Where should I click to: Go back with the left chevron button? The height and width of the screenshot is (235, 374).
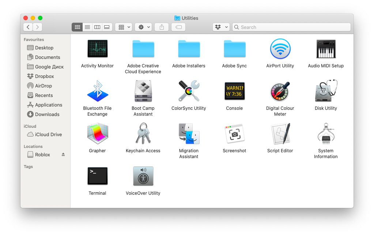pyautogui.click(x=28, y=27)
